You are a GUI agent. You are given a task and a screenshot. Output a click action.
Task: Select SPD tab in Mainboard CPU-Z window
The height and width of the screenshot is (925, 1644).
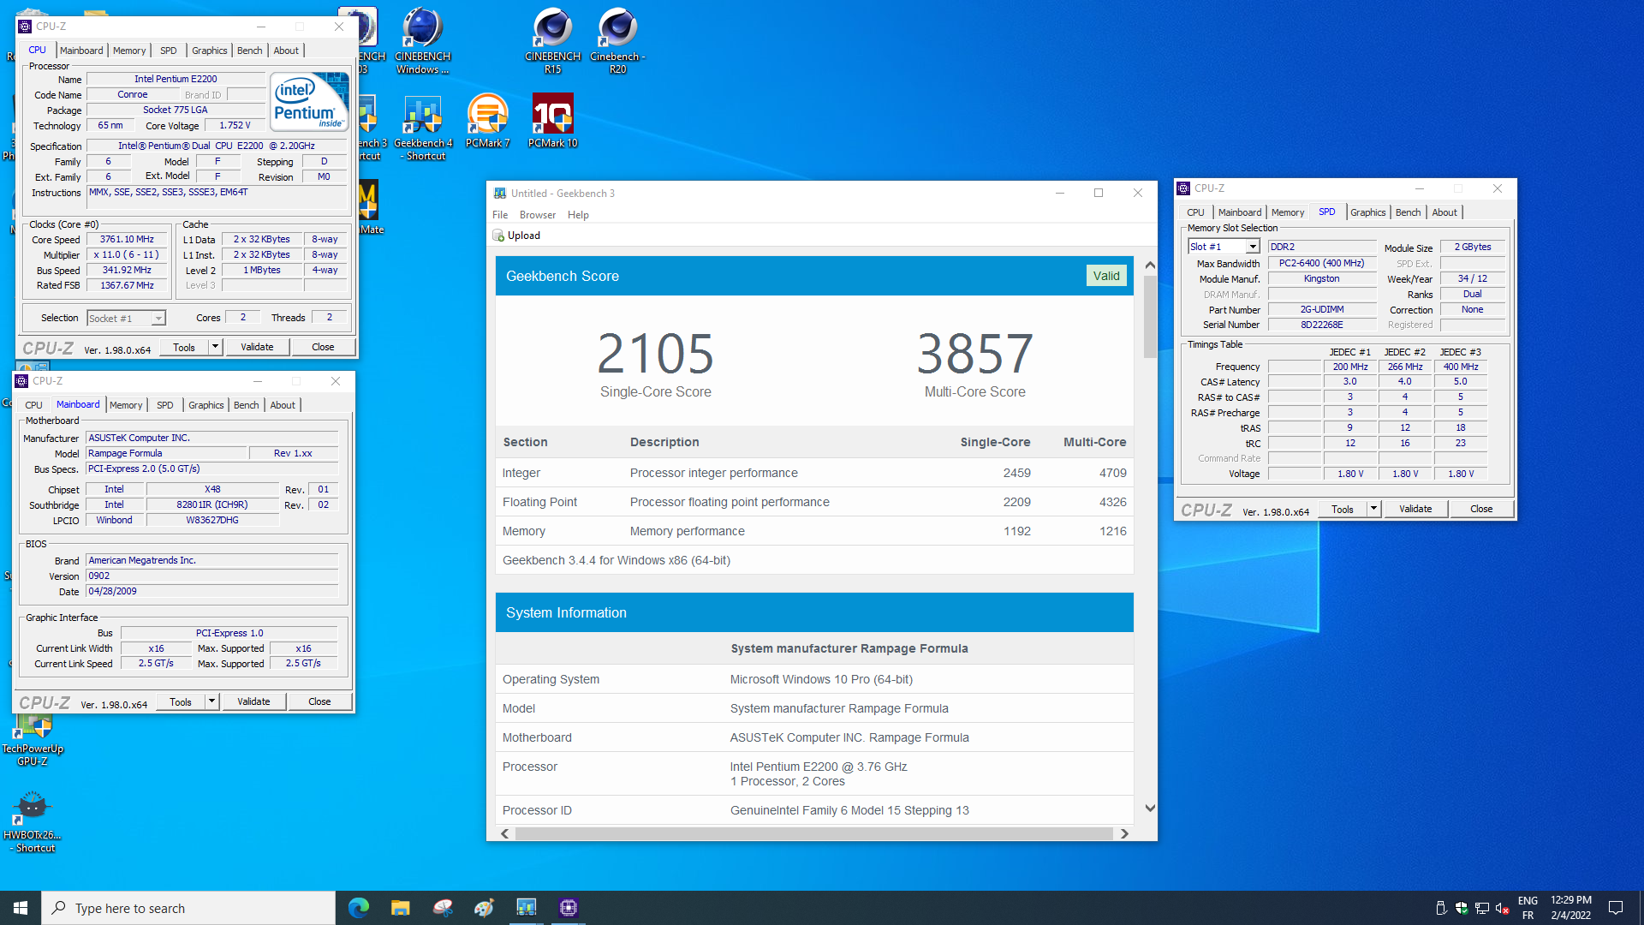[x=164, y=405]
